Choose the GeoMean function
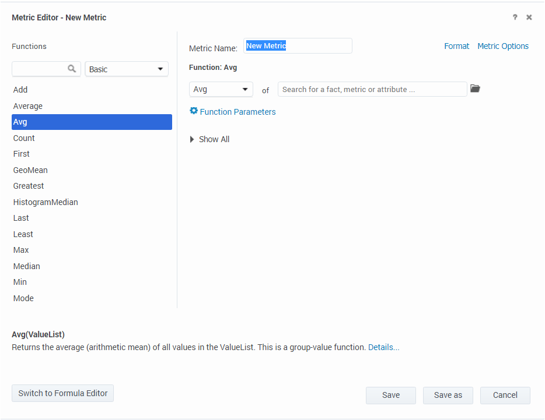 pyautogui.click(x=30, y=170)
